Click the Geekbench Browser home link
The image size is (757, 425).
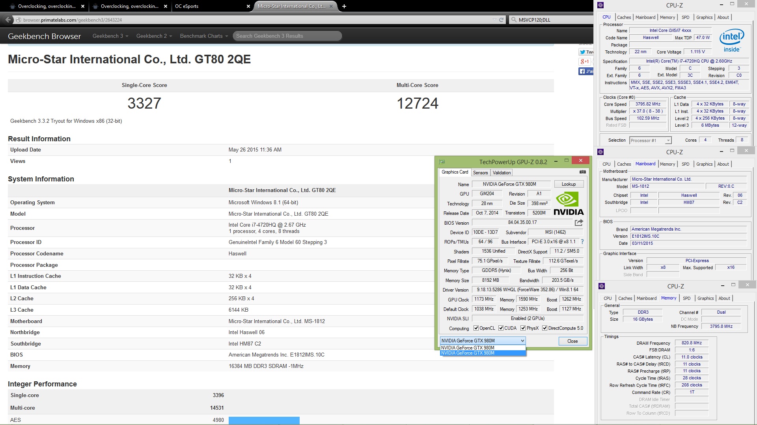tap(44, 36)
